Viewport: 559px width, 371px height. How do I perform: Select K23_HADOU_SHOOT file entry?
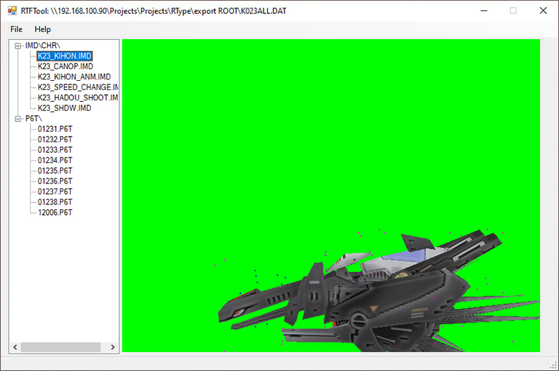tap(78, 98)
